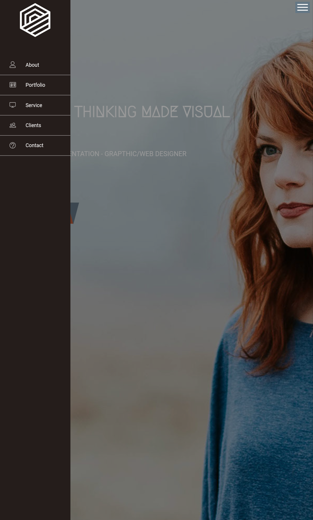Click the empty dark sidebar area below Contact

pos(35,319)
